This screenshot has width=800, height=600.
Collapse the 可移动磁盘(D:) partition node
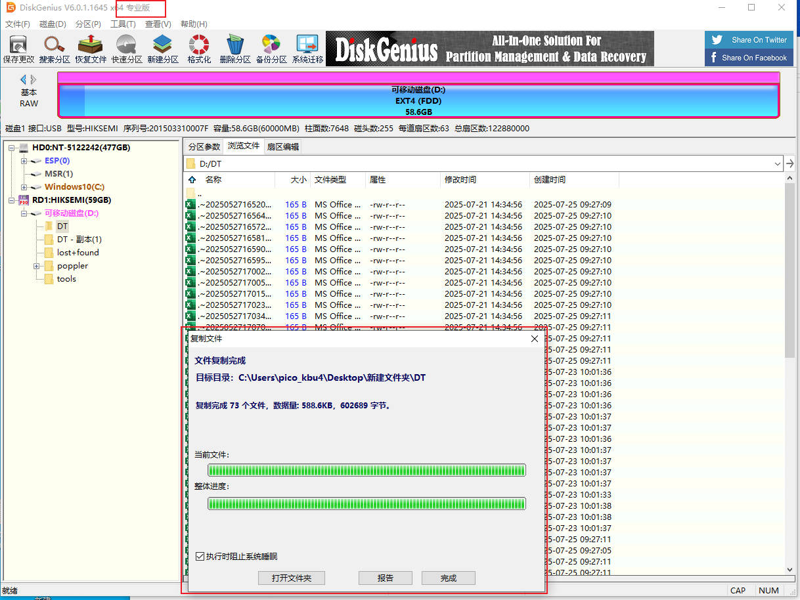(24, 213)
